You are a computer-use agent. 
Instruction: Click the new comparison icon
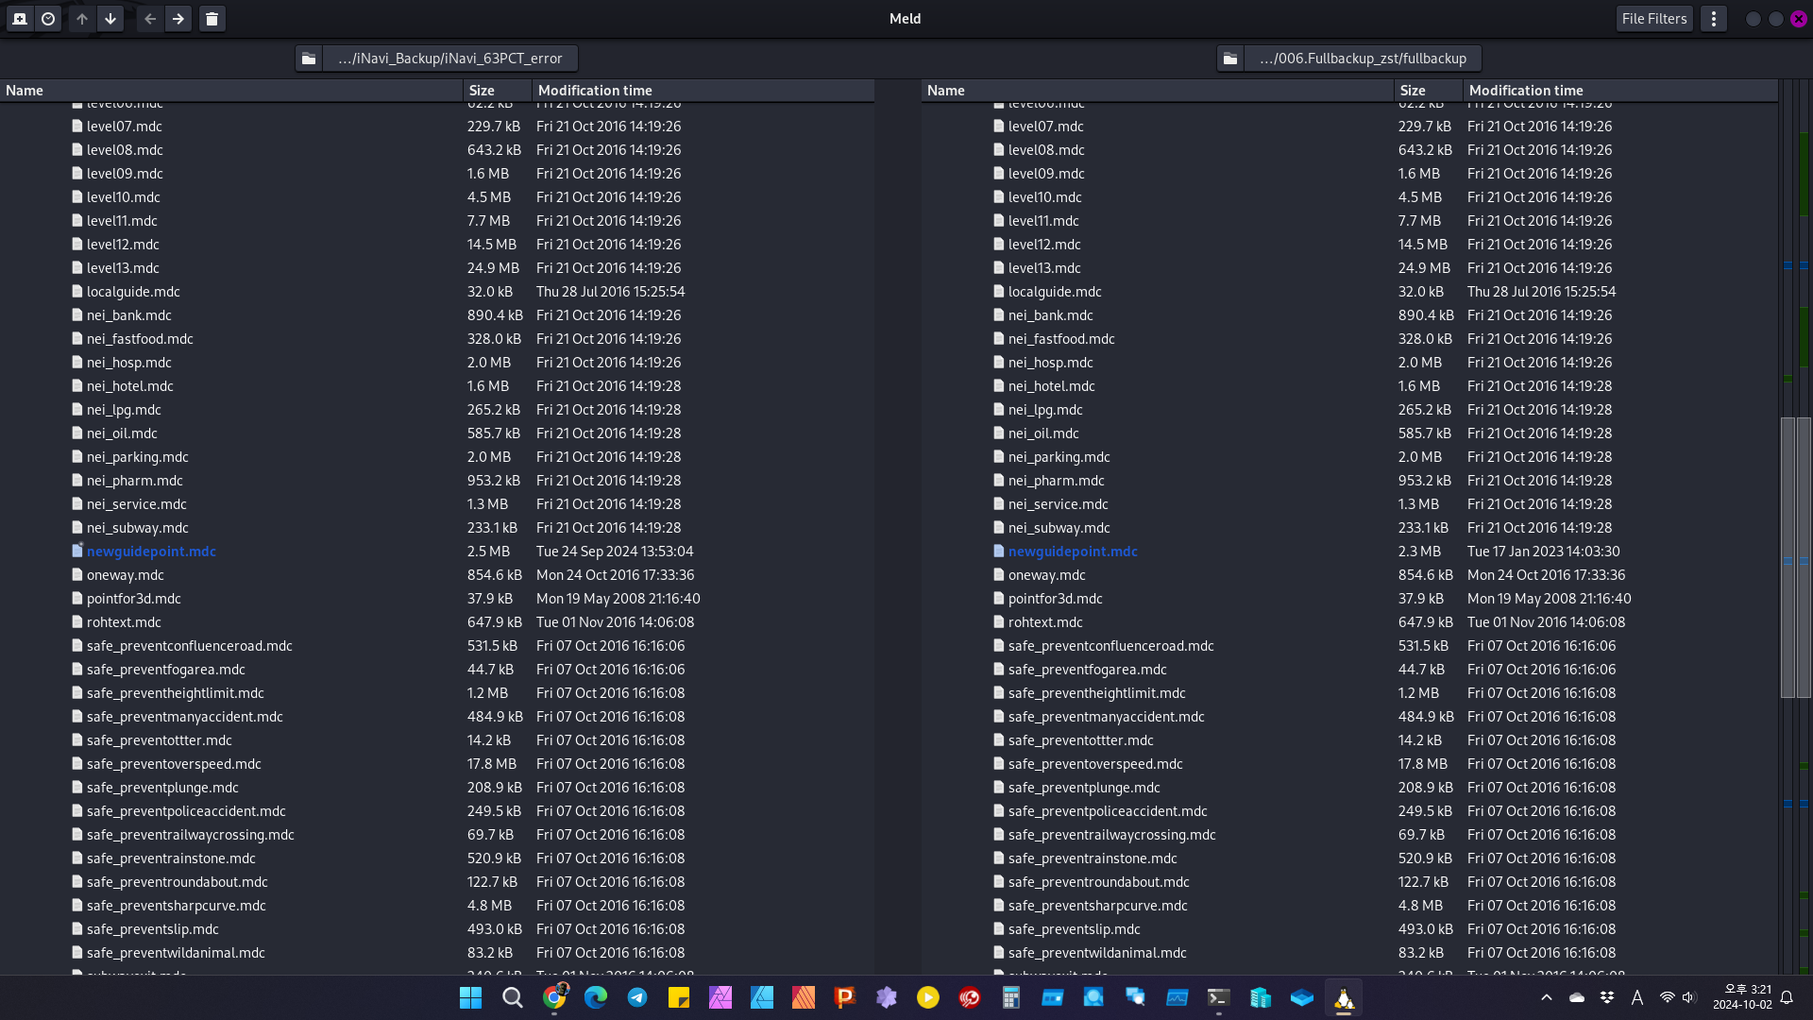coord(20,19)
